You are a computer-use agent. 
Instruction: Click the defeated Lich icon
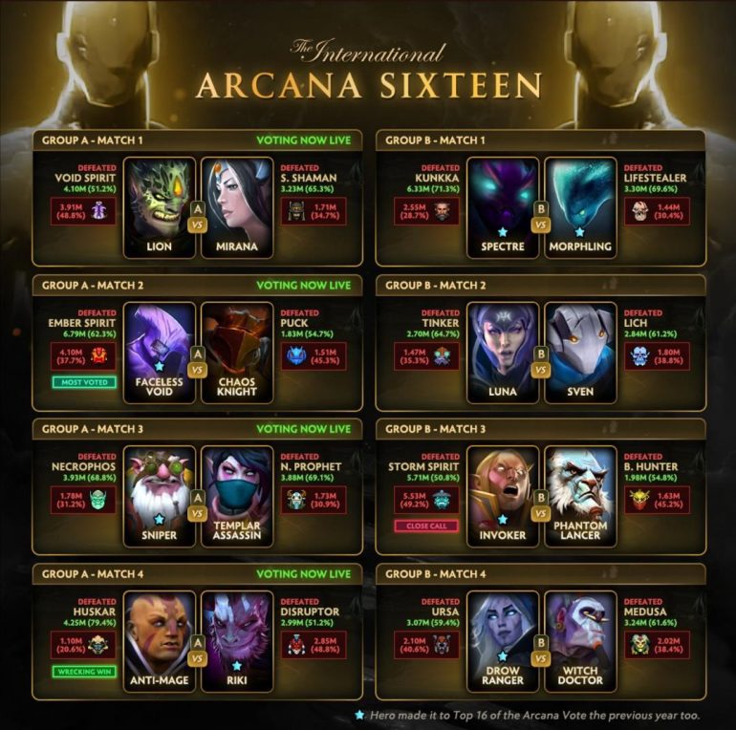click(640, 356)
